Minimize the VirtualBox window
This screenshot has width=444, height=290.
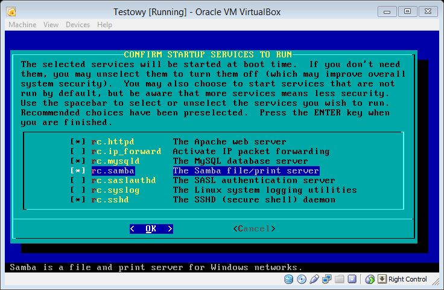click(387, 12)
